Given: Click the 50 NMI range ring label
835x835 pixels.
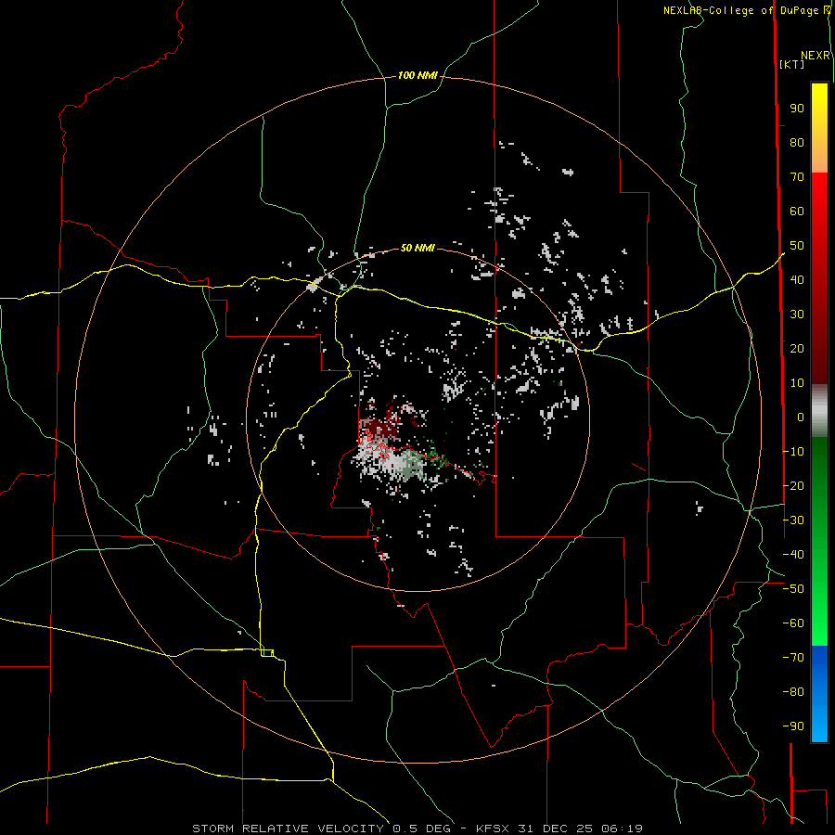Looking at the screenshot, I should coord(417,248).
